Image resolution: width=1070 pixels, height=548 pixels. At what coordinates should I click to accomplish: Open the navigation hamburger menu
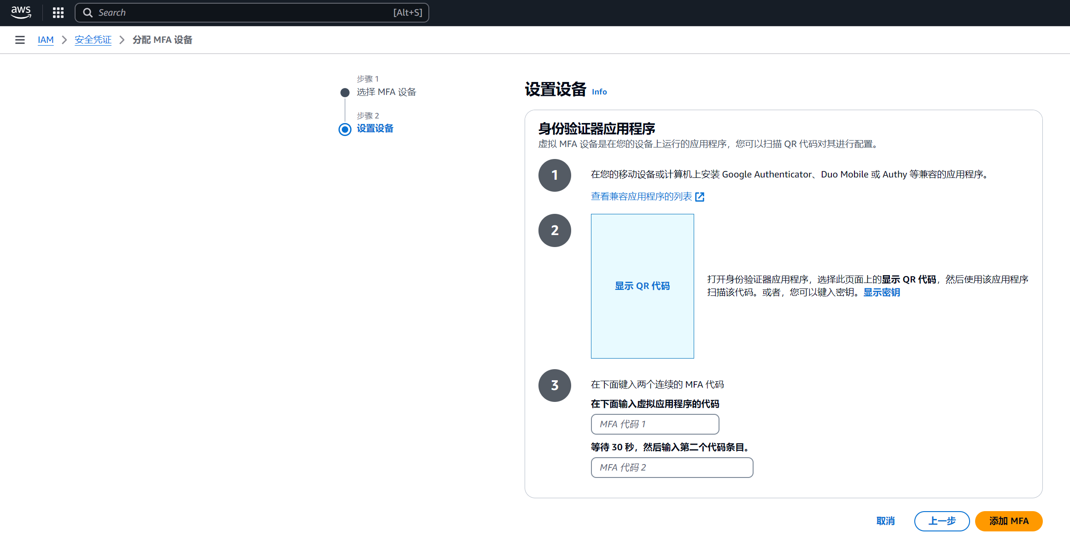[20, 40]
